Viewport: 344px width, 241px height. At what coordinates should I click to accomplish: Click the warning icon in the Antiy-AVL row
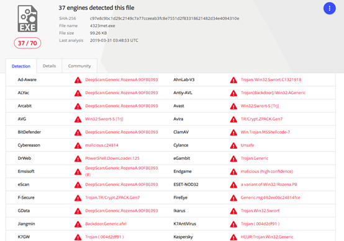[233, 94]
